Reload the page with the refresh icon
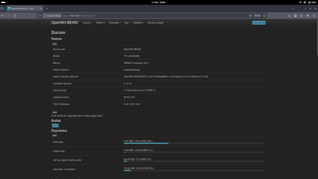 click(15, 16)
